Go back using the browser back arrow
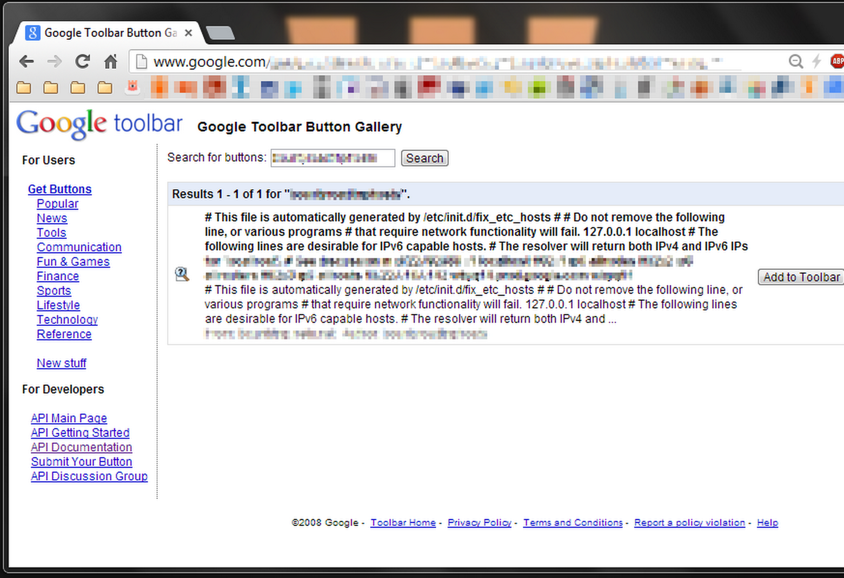 click(x=27, y=62)
